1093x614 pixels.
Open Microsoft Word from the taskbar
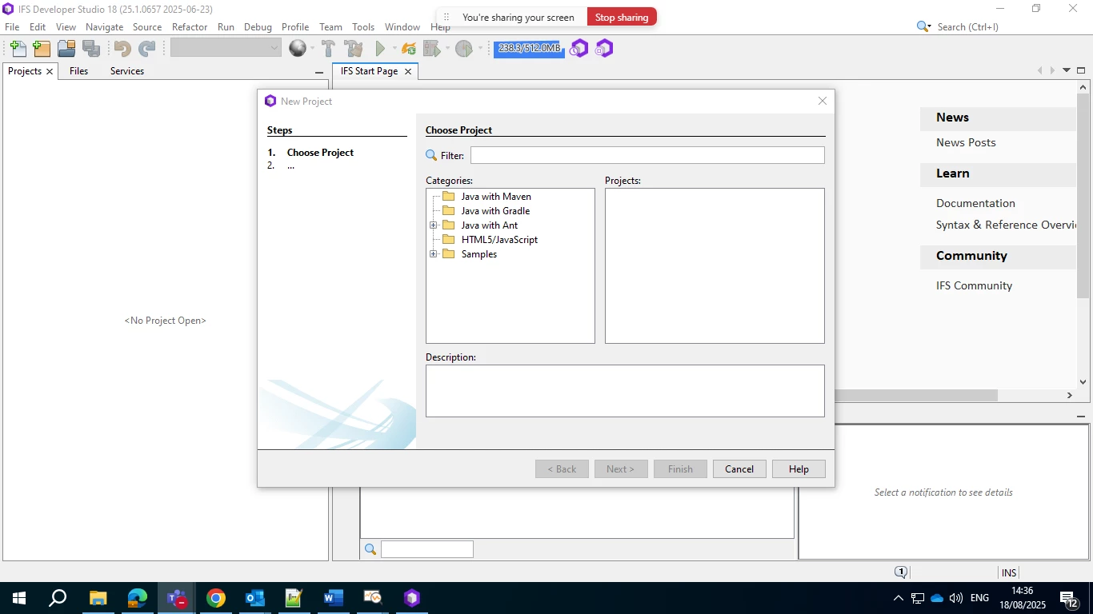[x=333, y=598]
